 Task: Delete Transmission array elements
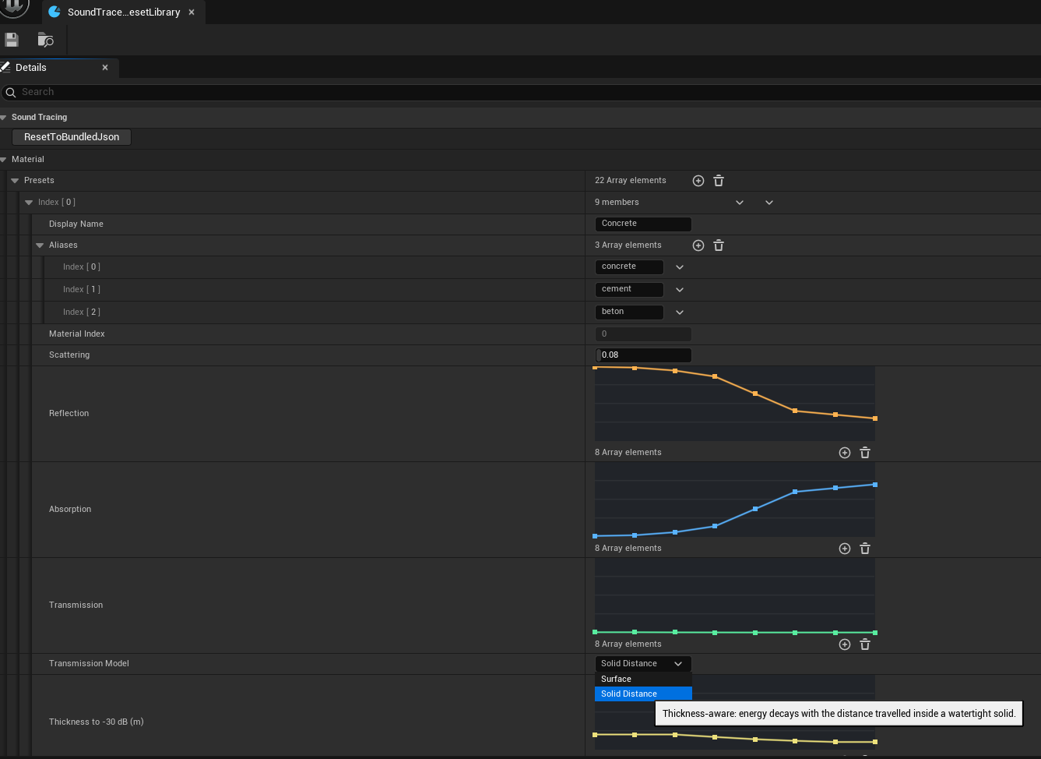(x=865, y=644)
